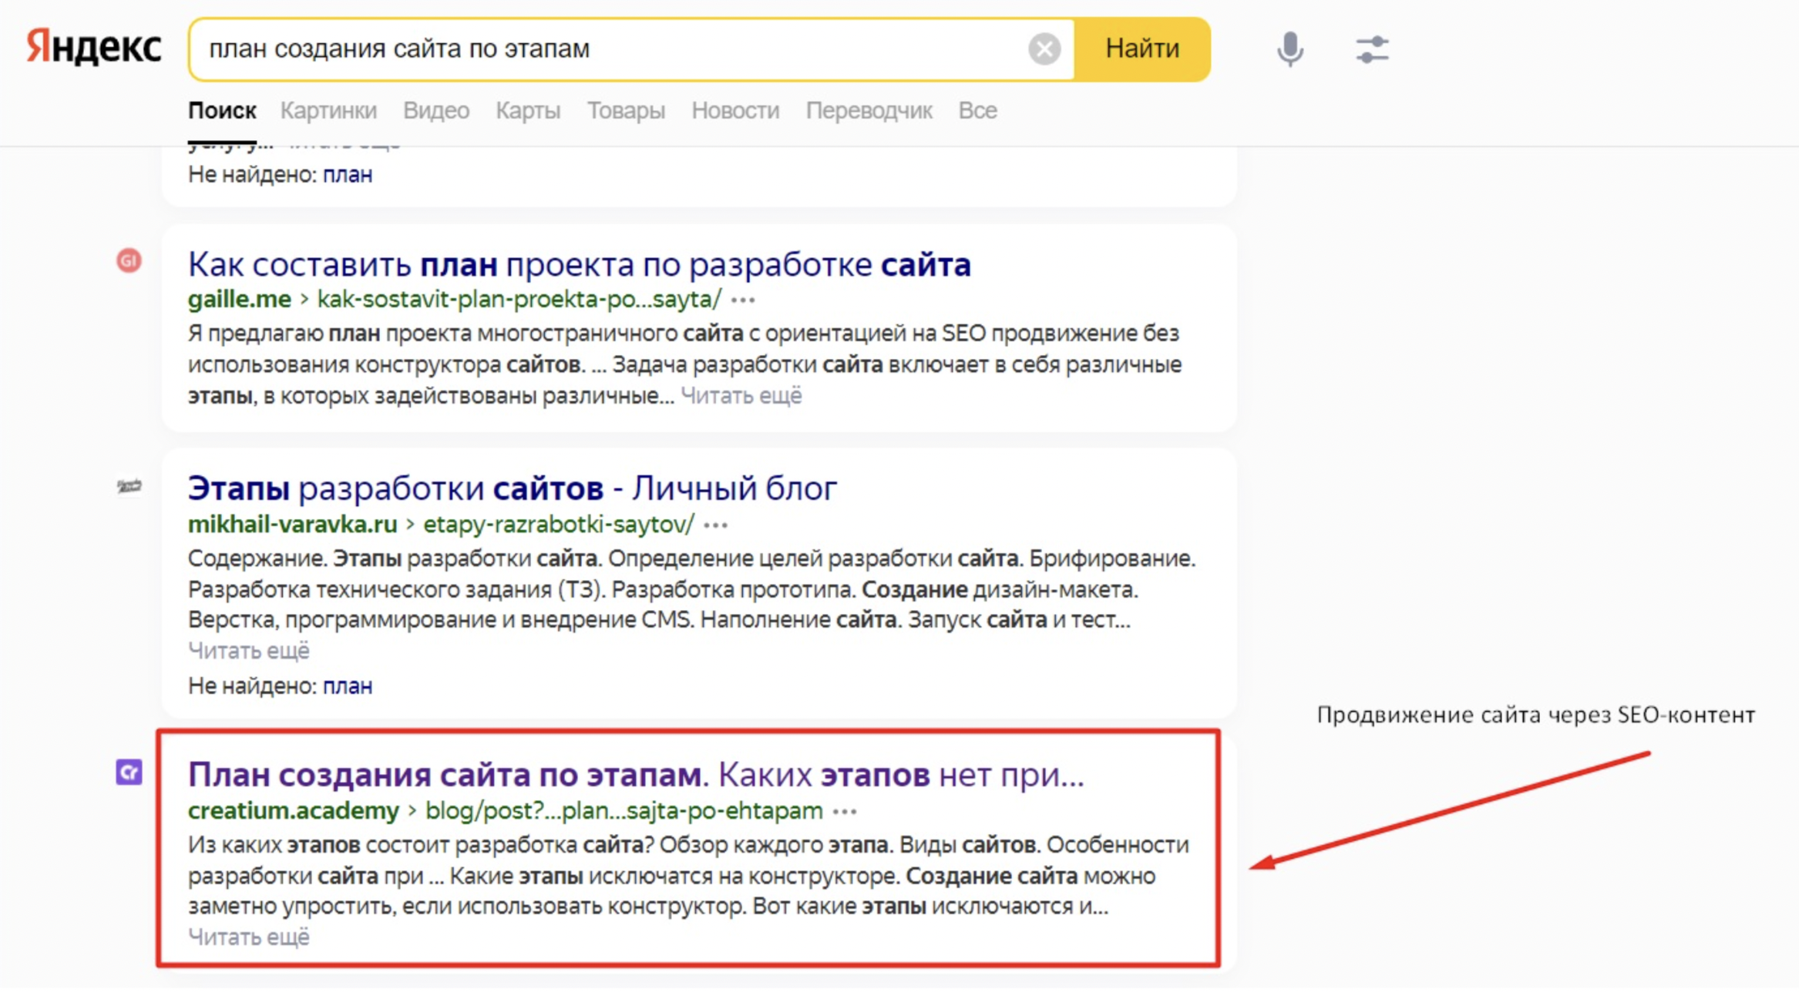Click the Найти search button

(1142, 49)
